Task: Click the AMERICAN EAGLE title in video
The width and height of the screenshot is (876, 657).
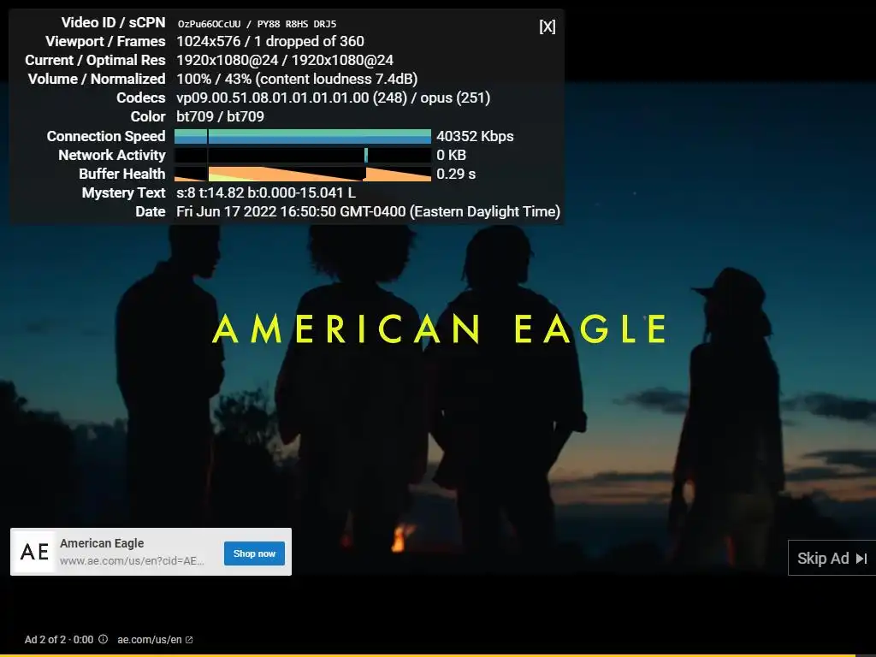Action: pos(440,328)
